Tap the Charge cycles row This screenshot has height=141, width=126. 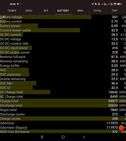(x=63, y=119)
